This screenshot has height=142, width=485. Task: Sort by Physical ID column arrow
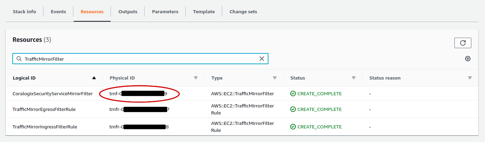(196, 78)
